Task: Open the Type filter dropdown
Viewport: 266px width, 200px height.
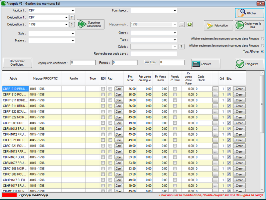Action: point(175,40)
